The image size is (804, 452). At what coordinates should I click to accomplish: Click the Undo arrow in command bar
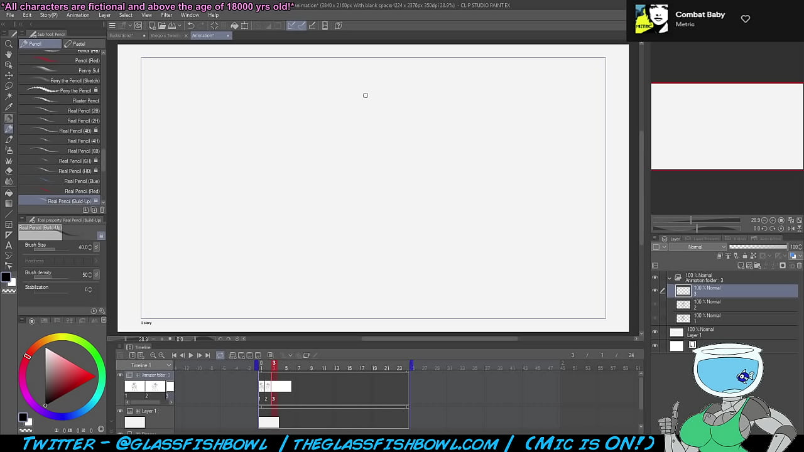click(x=191, y=26)
